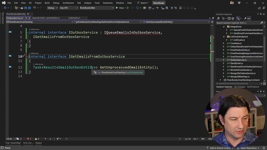This screenshot has width=267, height=150.
Task: Collapse the Integrations folder in Solution Explorer
Action: [x=224, y=27]
